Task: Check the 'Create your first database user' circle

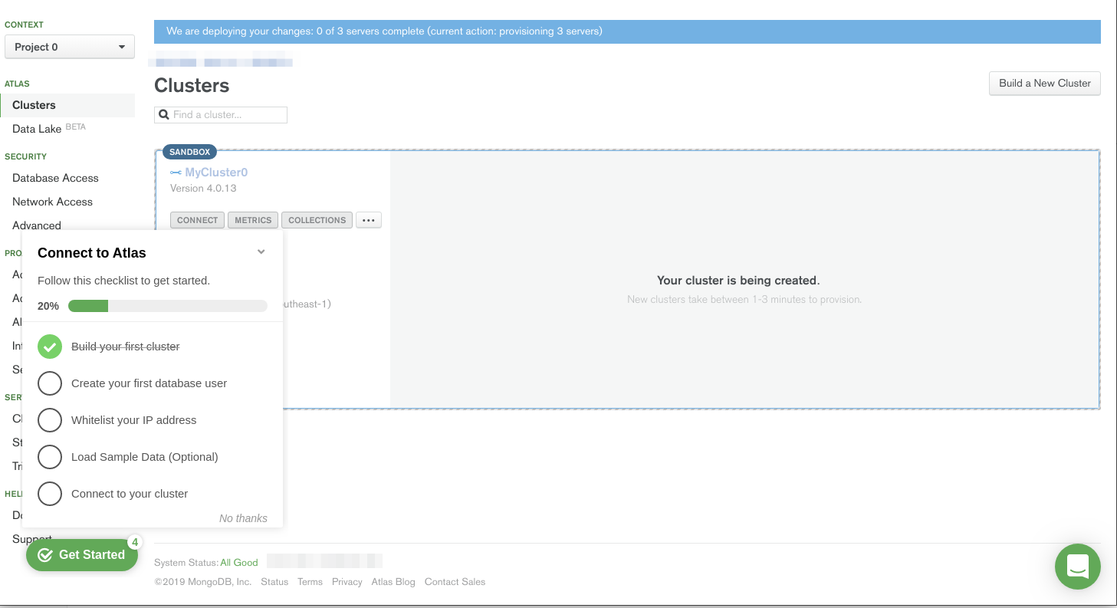Action: (x=50, y=383)
